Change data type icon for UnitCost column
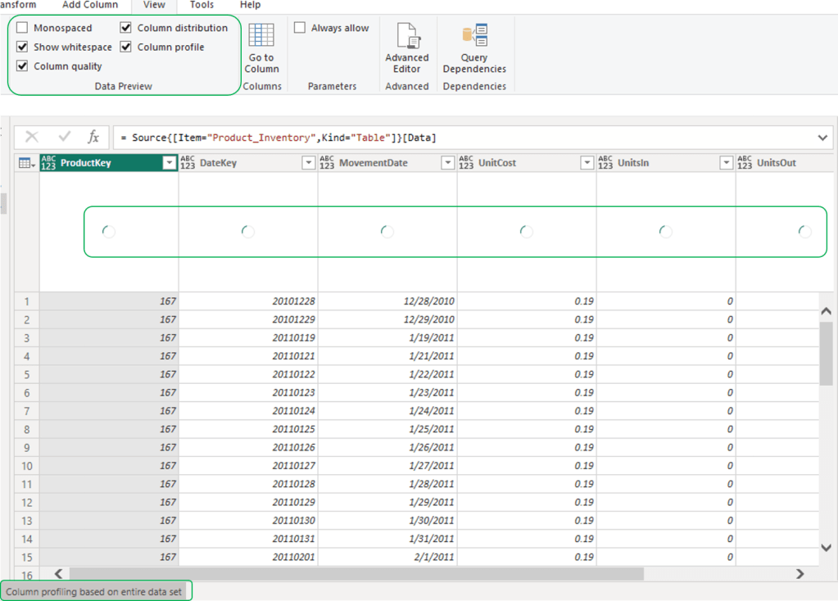 pos(466,163)
